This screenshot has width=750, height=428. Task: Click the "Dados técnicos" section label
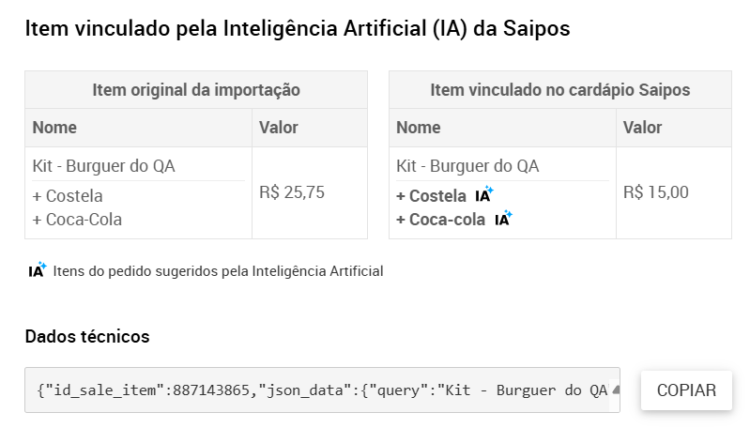(87, 336)
